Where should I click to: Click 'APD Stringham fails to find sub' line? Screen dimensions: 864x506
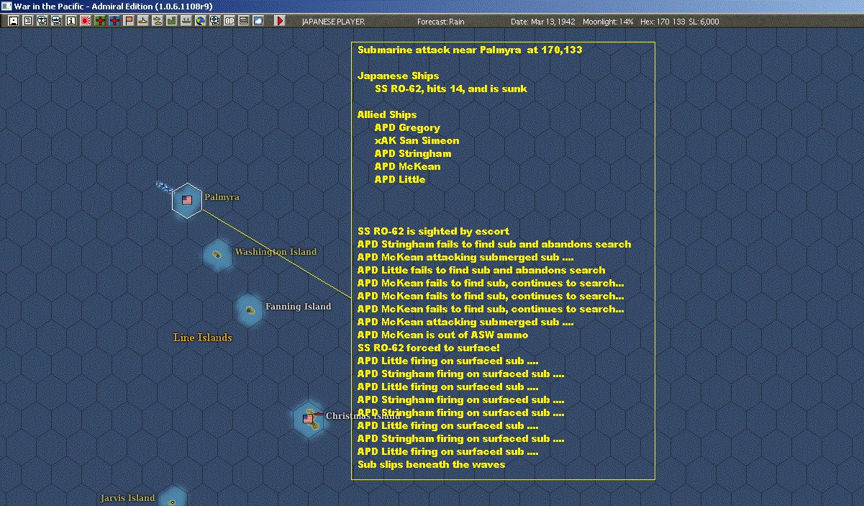(x=494, y=245)
